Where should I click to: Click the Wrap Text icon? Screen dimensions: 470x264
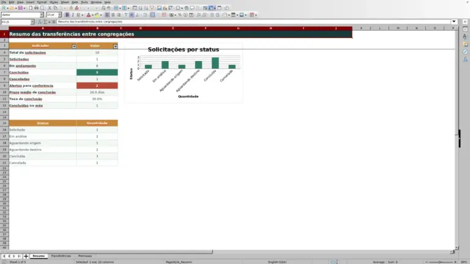(145, 15)
